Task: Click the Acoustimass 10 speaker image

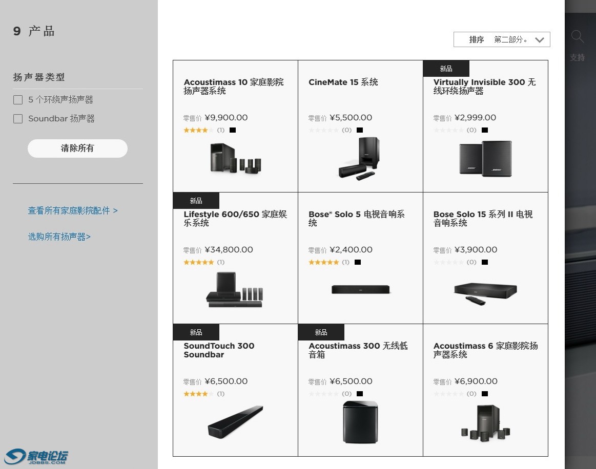Action: [236, 158]
